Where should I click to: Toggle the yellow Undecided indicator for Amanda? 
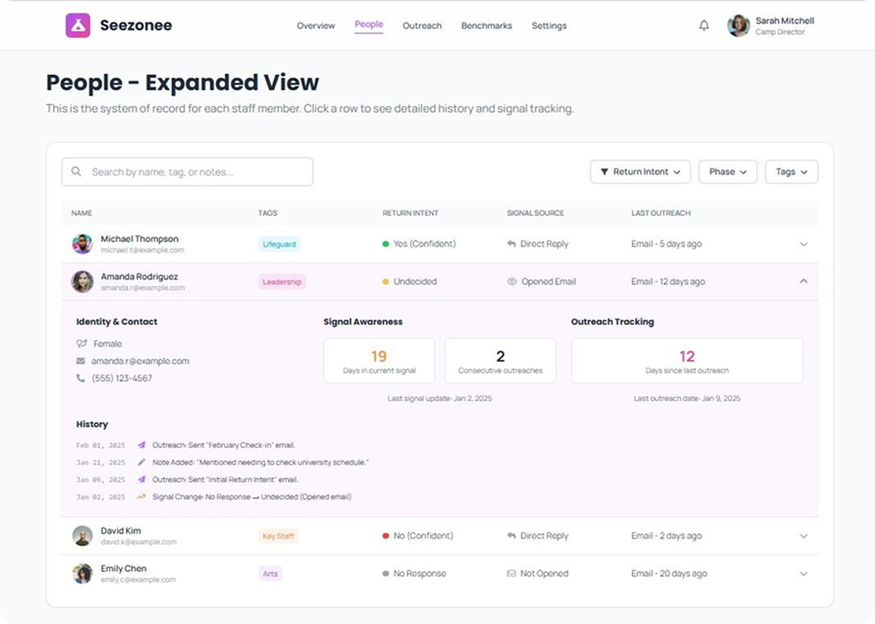[385, 281]
